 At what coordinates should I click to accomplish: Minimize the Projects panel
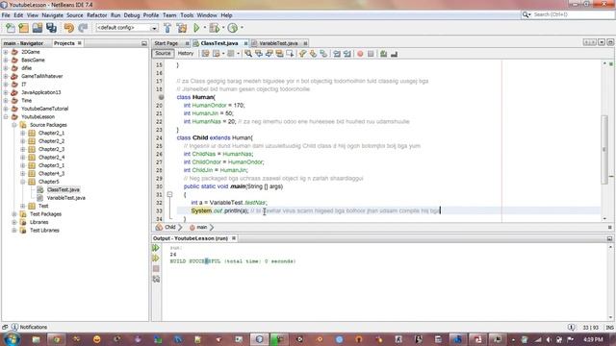click(x=144, y=43)
